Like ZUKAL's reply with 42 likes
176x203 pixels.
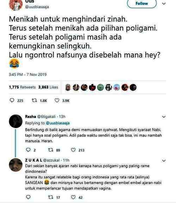[73, 197]
